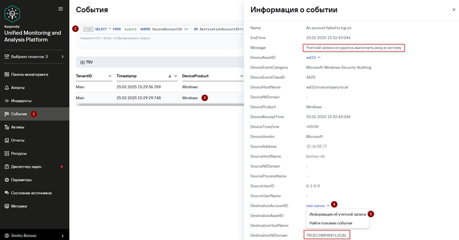Open DeviceProduct column dropdown chevron
This screenshot has height=240, width=459.
click(241, 76)
